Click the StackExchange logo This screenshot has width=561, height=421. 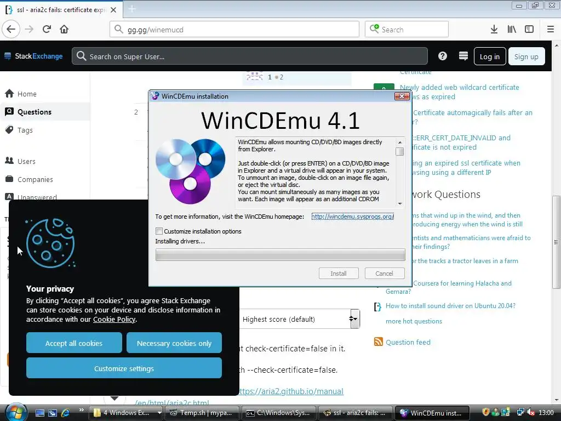tap(33, 56)
